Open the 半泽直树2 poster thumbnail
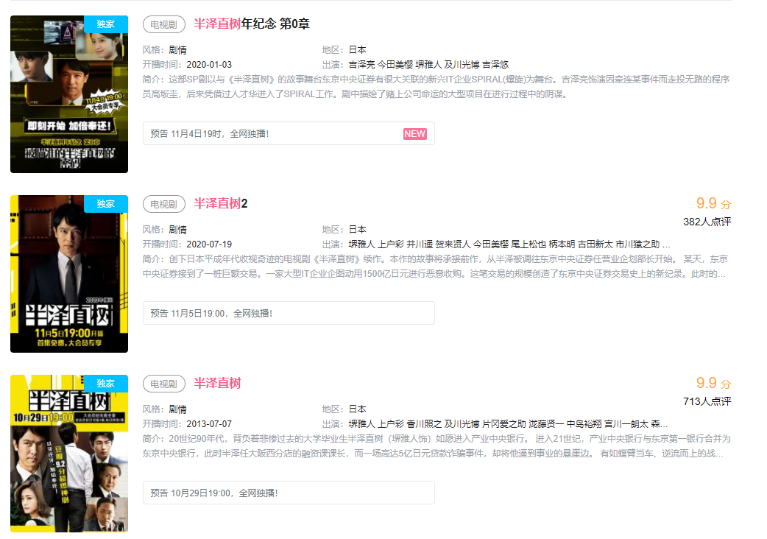The image size is (767, 539). point(69,273)
